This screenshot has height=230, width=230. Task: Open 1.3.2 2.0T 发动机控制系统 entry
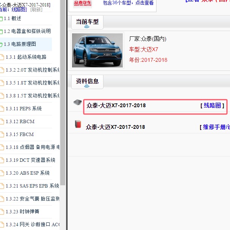coord(33,70)
